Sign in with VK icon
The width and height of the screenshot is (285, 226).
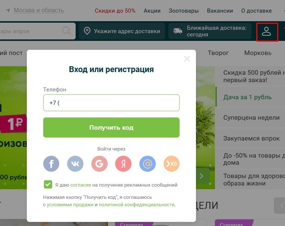point(75,164)
